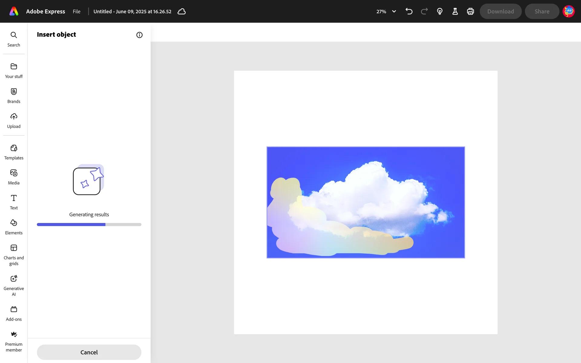581x363 pixels.
Task: Open Charts and grids panel
Action: click(x=14, y=255)
